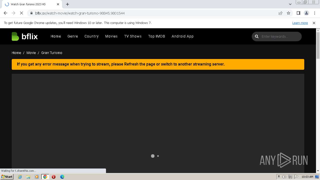This screenshot has width=320, height=180.
Task: Open the Learn more link
Action: point(300,23)
